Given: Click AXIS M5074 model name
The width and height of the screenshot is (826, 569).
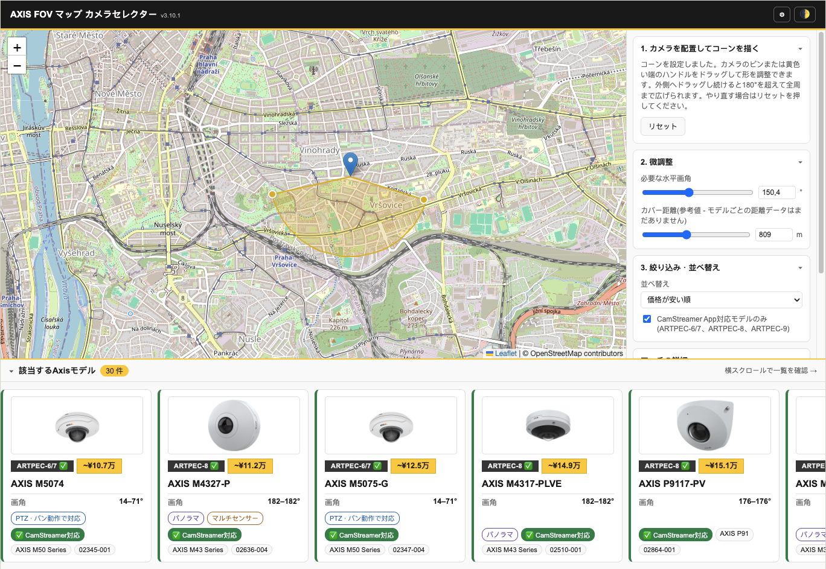Looking at the screenshot, I should [37, 484].
